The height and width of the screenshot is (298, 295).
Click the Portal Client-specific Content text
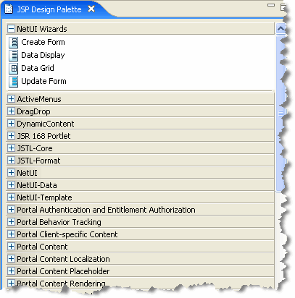[67, 234]
